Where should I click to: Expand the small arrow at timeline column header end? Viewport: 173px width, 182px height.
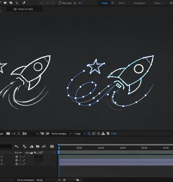[55, 153]
